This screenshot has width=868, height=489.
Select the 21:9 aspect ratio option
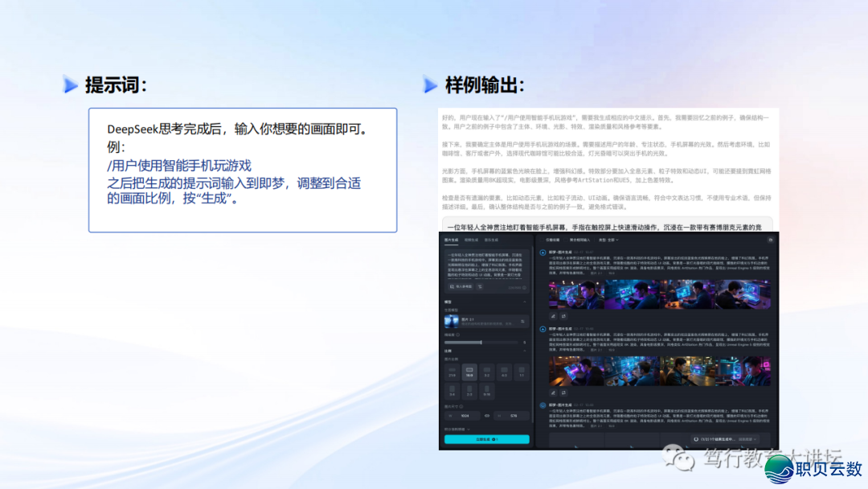(452, 372)
